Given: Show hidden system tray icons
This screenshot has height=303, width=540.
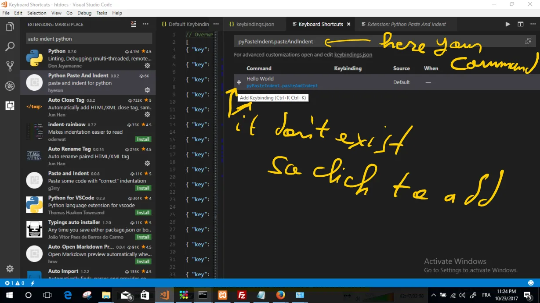Looking at the screenshot, I should pyautogui.click(x=433, y=295).
